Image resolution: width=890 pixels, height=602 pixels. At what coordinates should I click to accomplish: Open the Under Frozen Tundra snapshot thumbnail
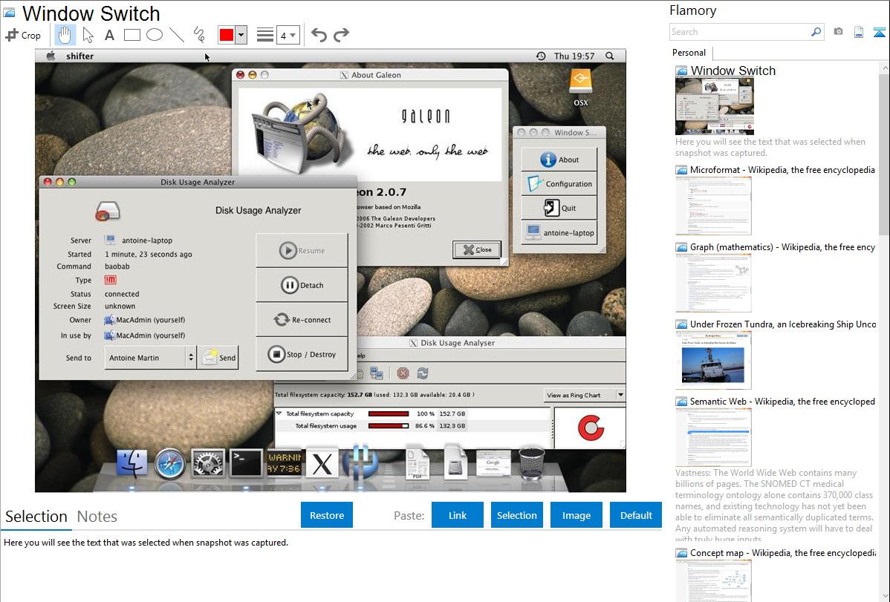(x=713, y=361)
